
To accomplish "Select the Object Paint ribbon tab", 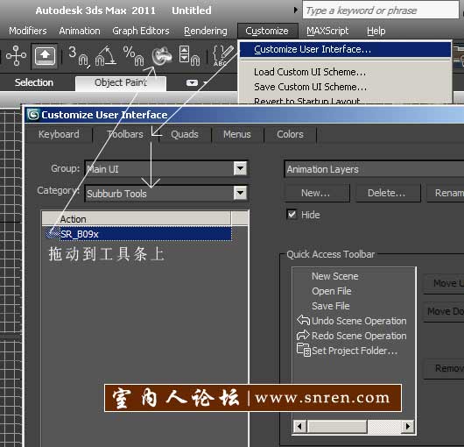I will click(x=121, y=83).
